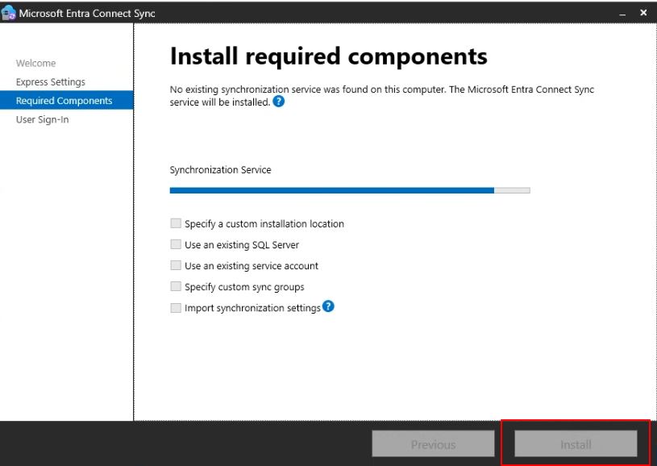Check Import synchronization settings option
Image resolution: width=657 pixels, height=466 pixels.
(176, 308)
